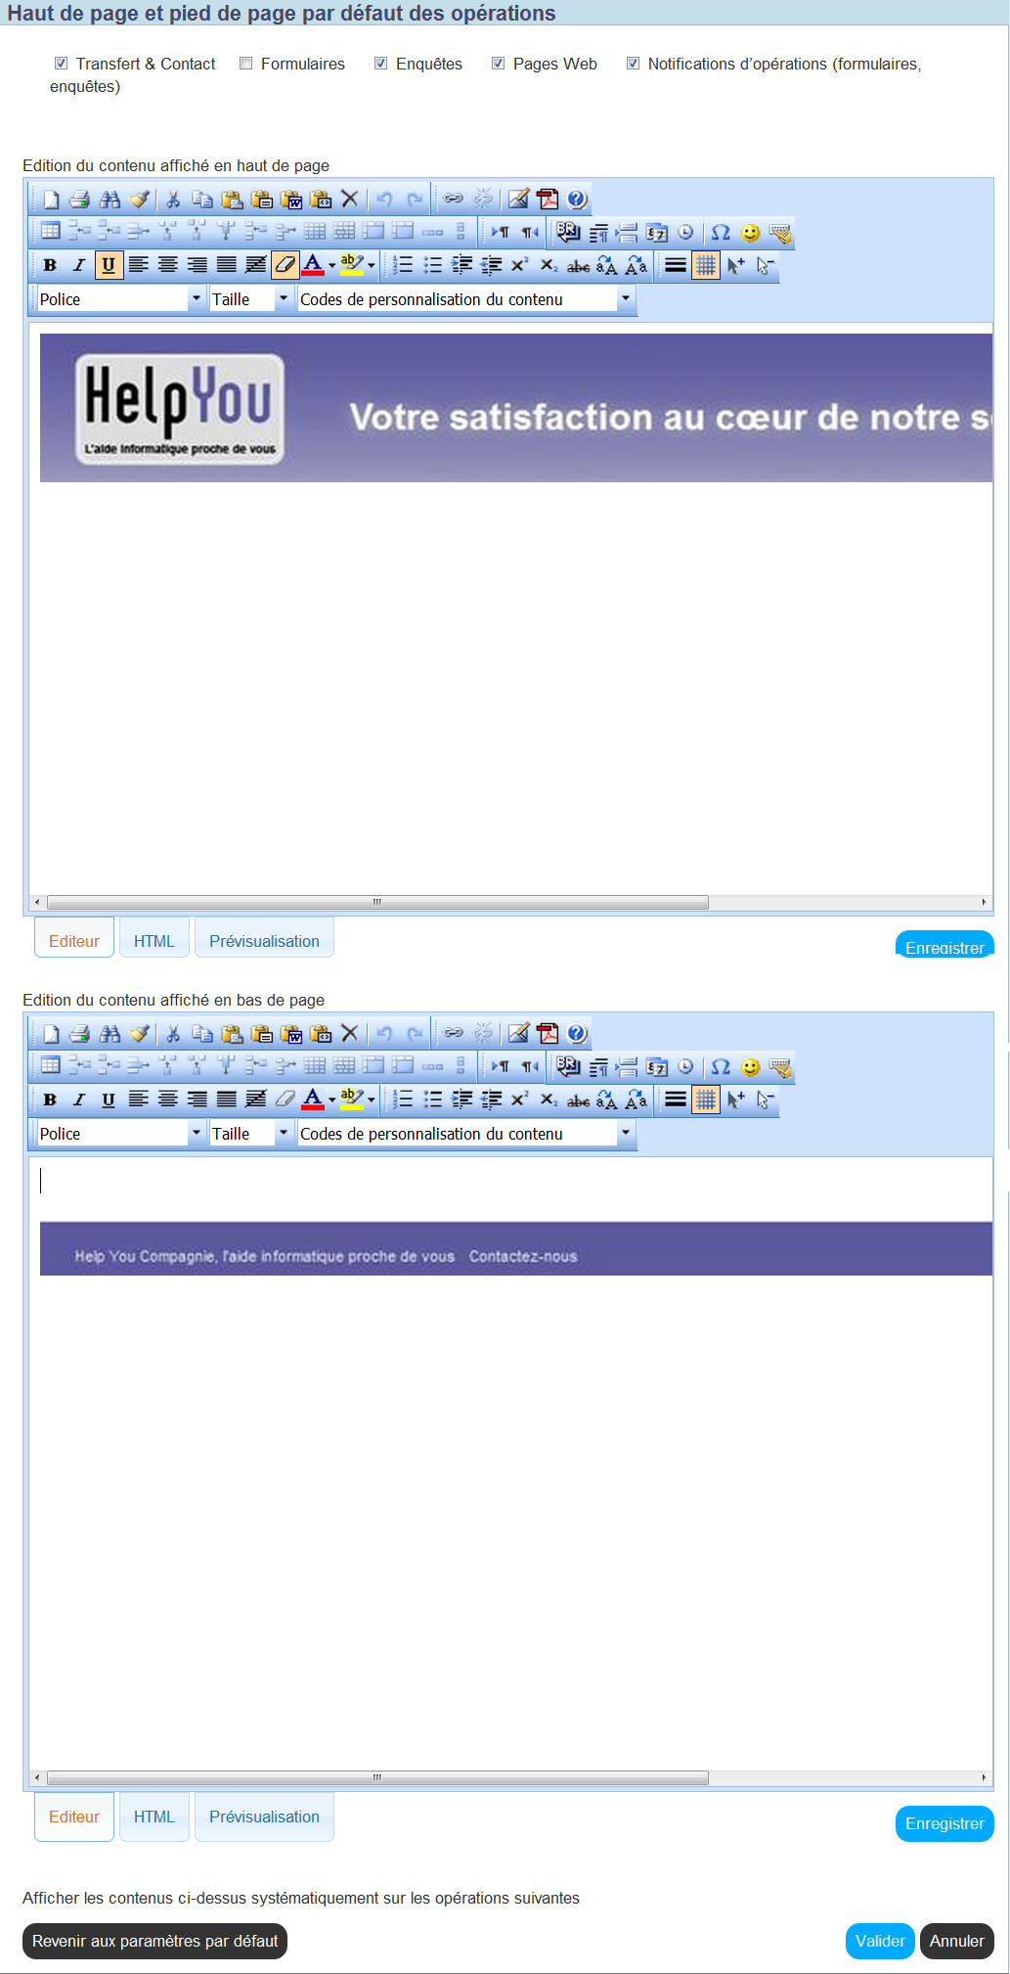The width and height of the screenshot is (1010, 1974).
Task: Click Find binoculars icon in header editor
Action: [x=110, y=200]
